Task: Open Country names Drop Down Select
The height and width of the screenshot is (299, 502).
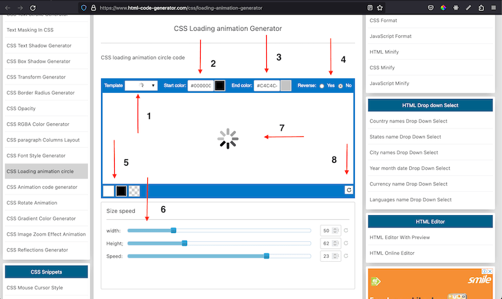Action: (408, 121)
